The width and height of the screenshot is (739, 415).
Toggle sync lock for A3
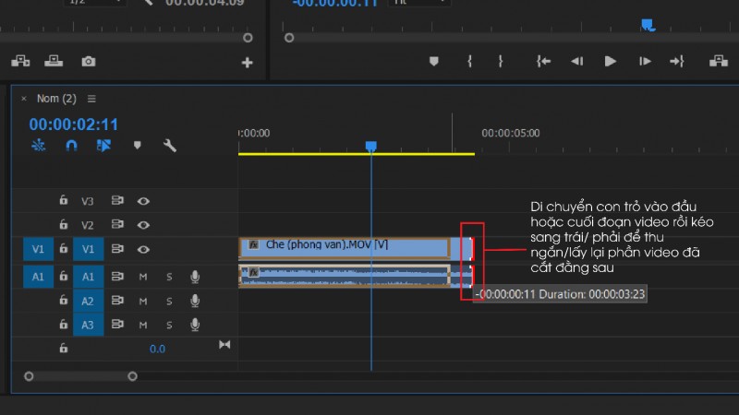pyautogui.click(x=117, y=325)
